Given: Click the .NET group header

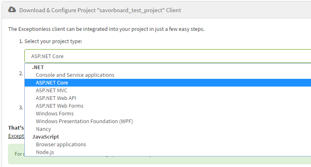Looking at the screenshot, I should click(38, 67).
